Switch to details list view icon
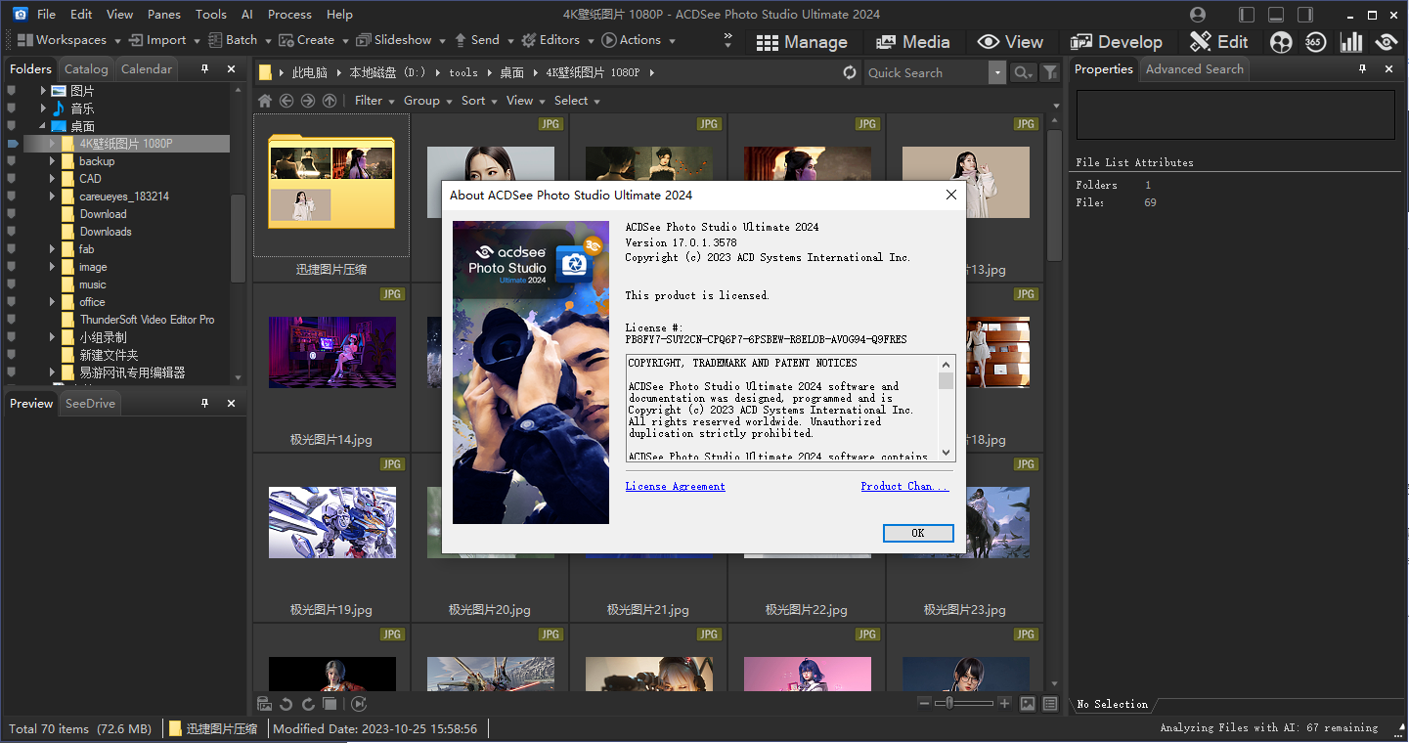 1050,704
